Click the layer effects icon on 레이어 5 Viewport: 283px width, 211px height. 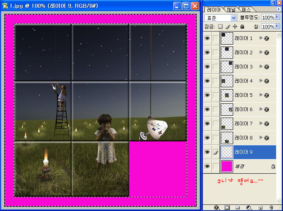tap(267, 95)
